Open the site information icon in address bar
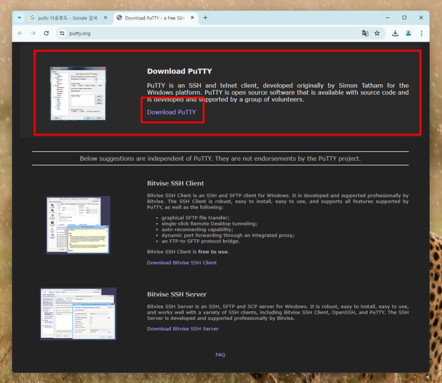 [62, 33]
